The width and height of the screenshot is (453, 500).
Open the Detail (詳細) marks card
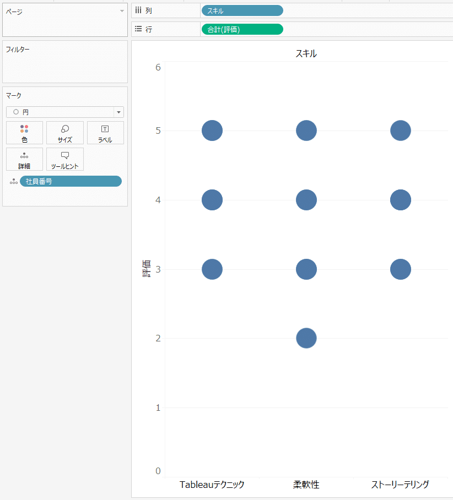click(24, 160)
